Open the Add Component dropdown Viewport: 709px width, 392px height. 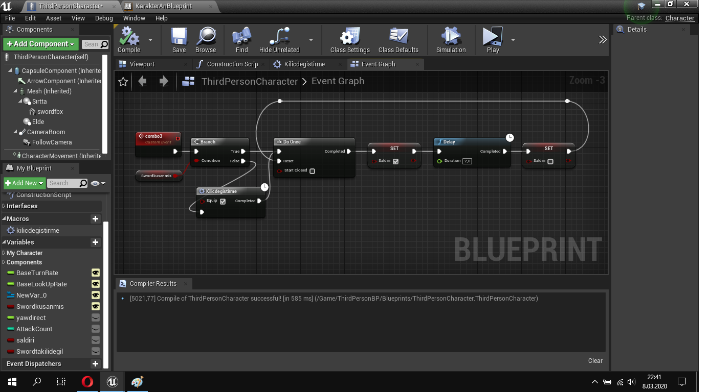41,44
